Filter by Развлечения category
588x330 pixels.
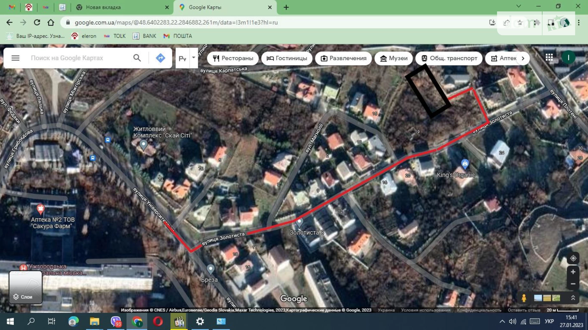tap(343, 58)
